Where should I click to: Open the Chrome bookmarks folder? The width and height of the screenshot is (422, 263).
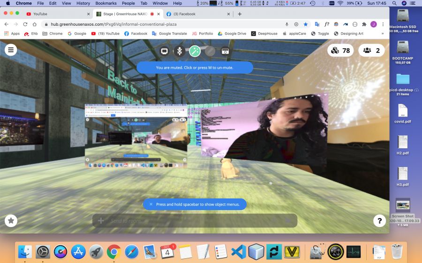pyautogui.click(x=53, y=34)
